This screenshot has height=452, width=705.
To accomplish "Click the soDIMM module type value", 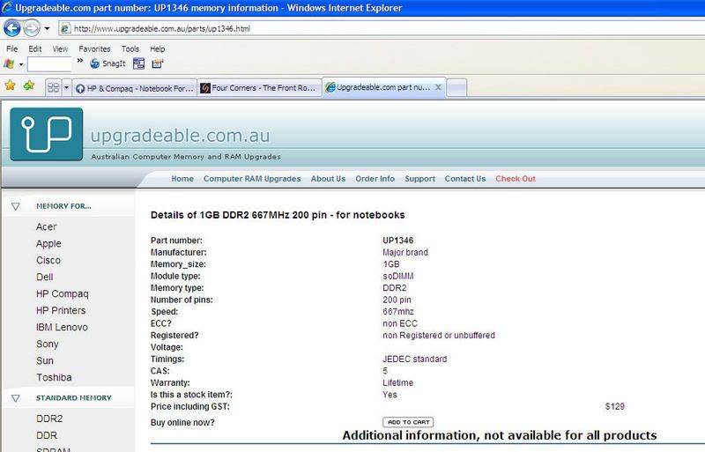I will [398, 276].
